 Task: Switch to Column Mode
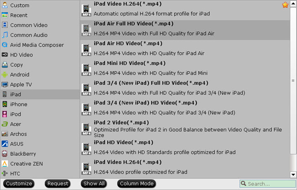[137, 184]
